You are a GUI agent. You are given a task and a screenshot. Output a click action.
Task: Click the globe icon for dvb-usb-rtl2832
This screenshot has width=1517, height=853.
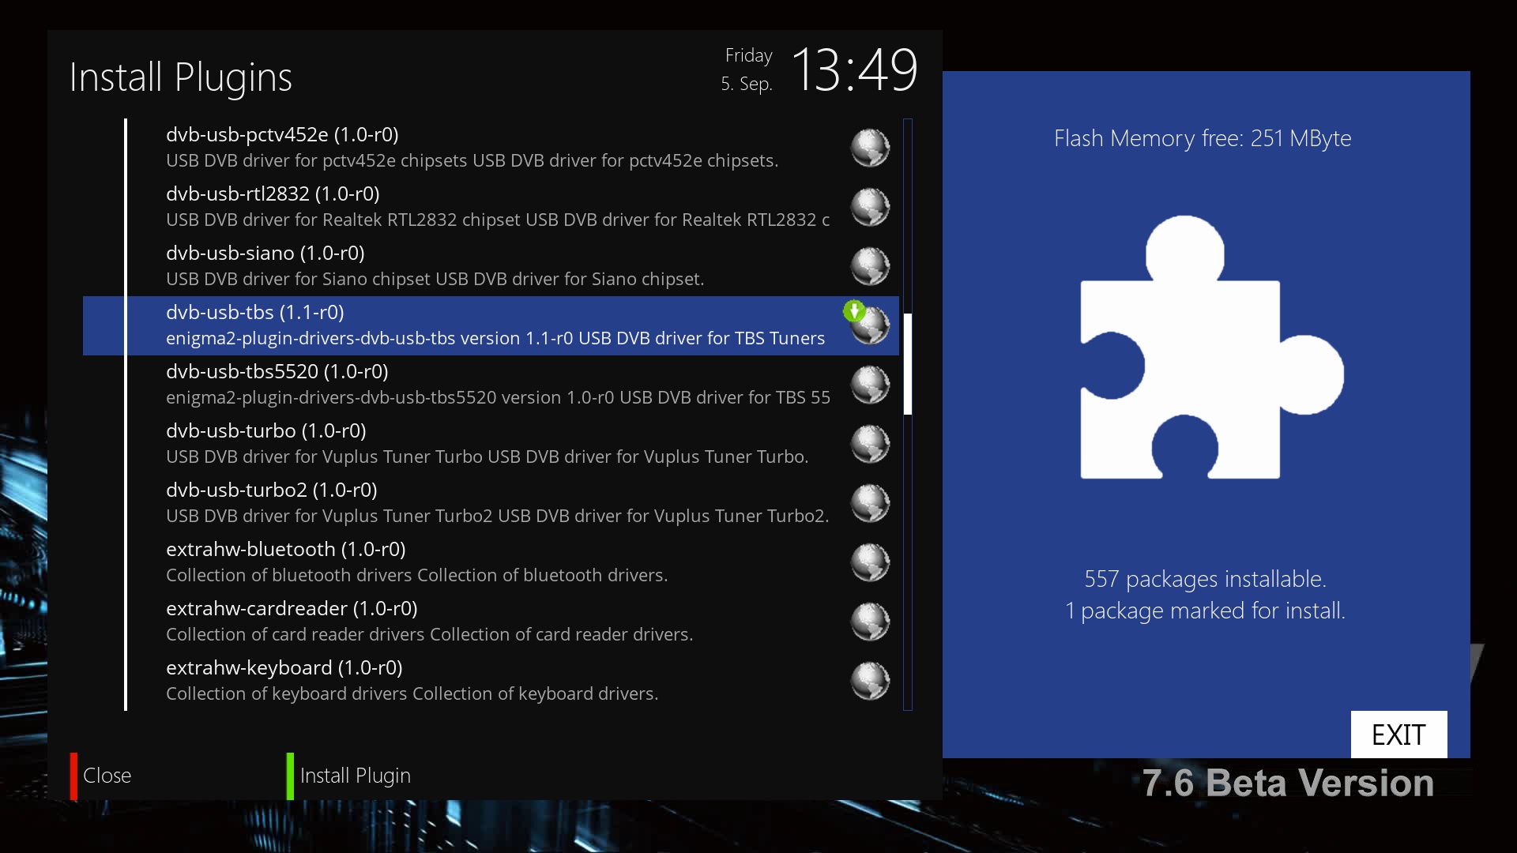coord(870,207)
